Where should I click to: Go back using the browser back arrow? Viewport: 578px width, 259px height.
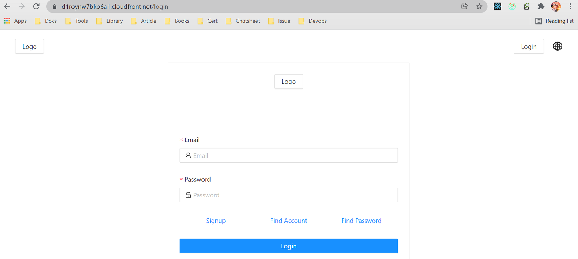pyautogui.click(x=7, y=6)
